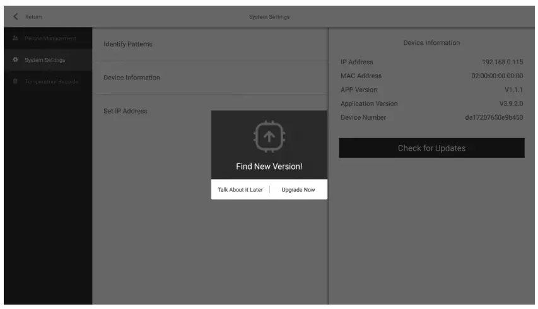538x309 pixels.
Task: Click the device number da17207650e9b450
Action: pyautogui.click(x=494, y=117)
